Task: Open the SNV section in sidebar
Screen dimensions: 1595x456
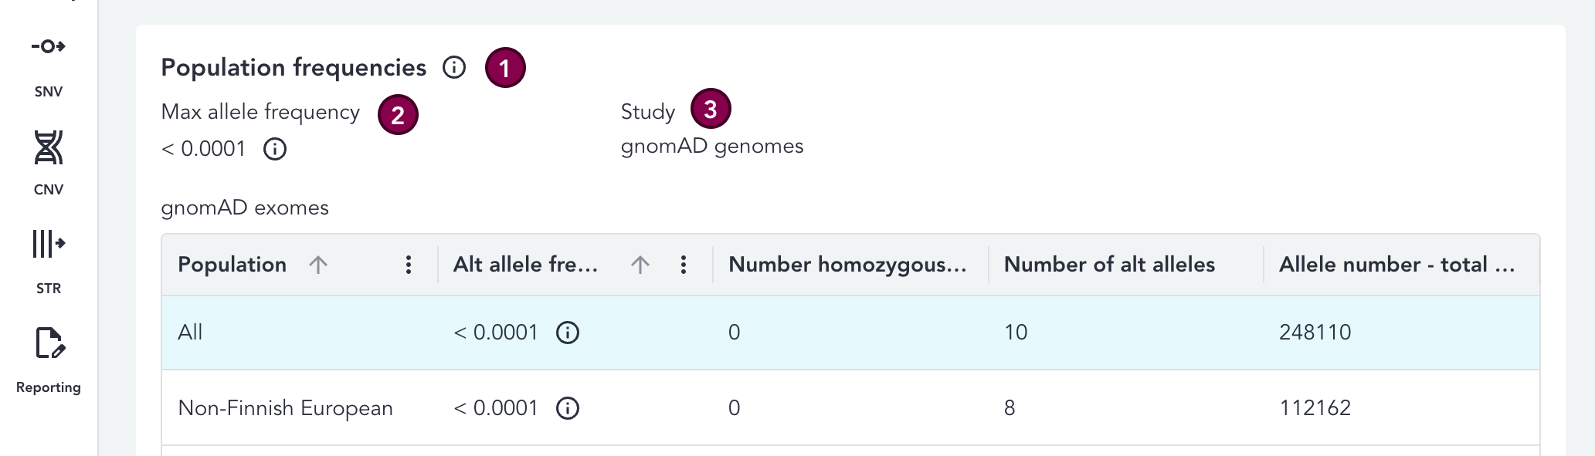Action: [48, 66]
